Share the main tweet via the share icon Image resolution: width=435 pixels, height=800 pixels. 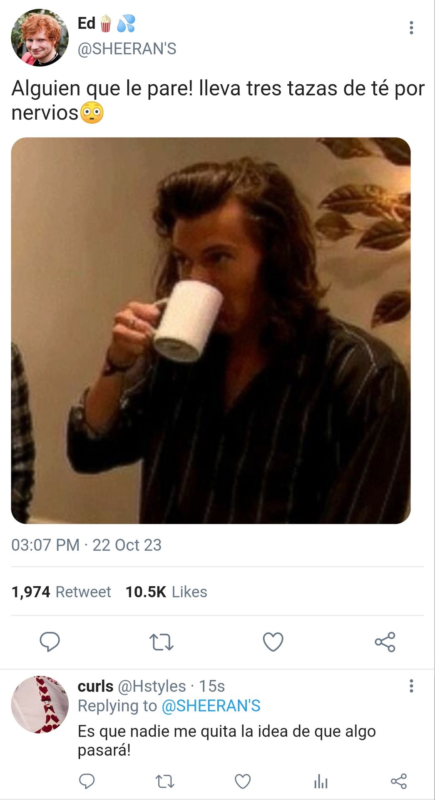(385, 642)
